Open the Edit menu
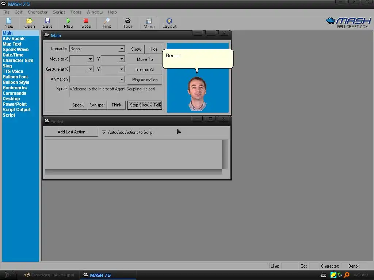The width and height of the screenshot is (374, 280). (x=18, y=12)
